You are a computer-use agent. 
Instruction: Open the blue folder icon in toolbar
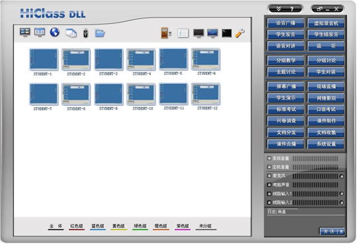click(100, 33)
